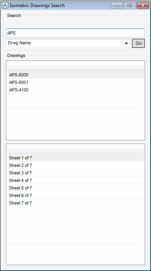Select Sheet 1 of 7
Image resolution: width=151 pixels, height=271 pixels.
75,158
